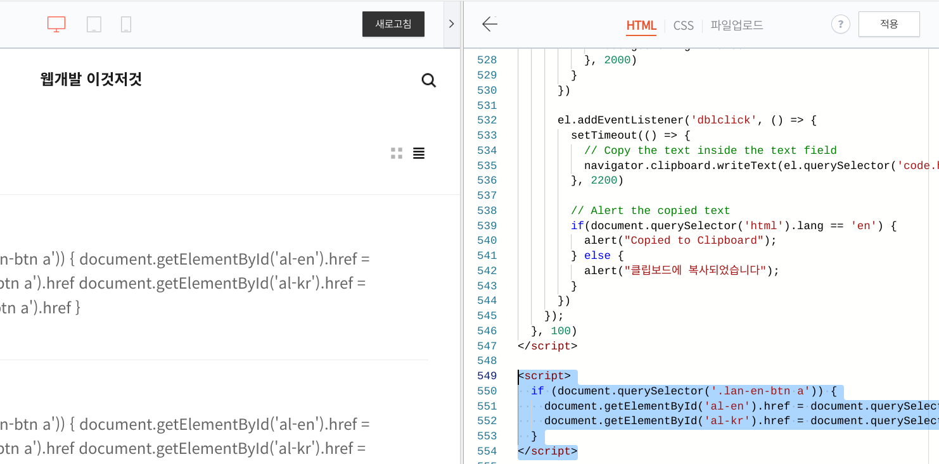This screenshot has height=464, width=939.
Task: Click the first post's text in the preview
Action: tap(185, 284)
